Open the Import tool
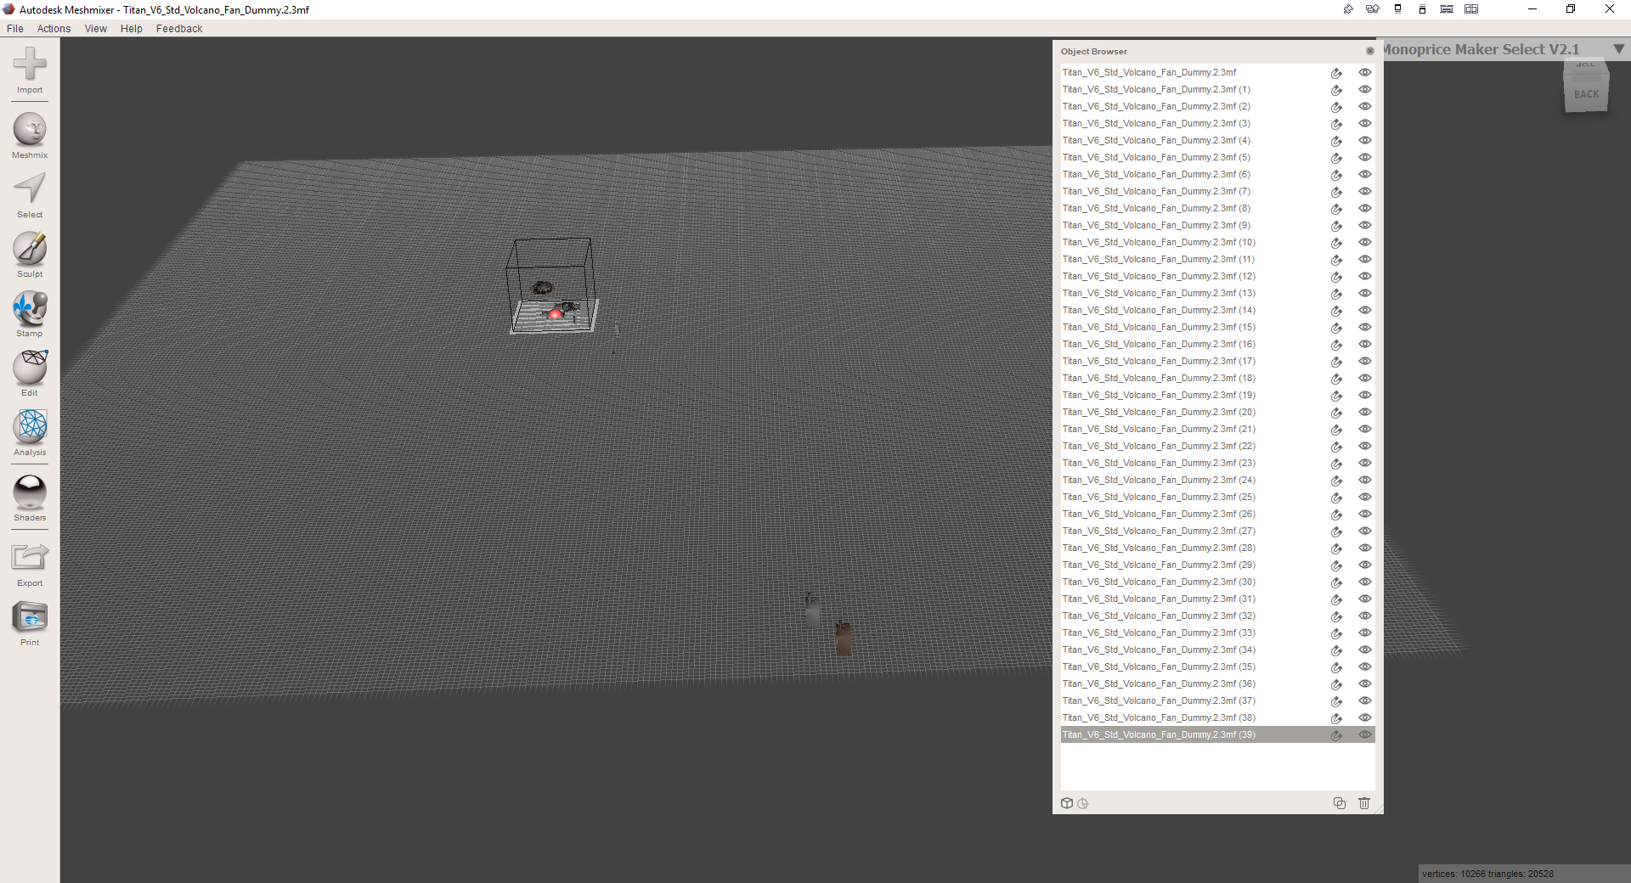Viewport: 1631px width, 883px height. (x=30, y=70)
